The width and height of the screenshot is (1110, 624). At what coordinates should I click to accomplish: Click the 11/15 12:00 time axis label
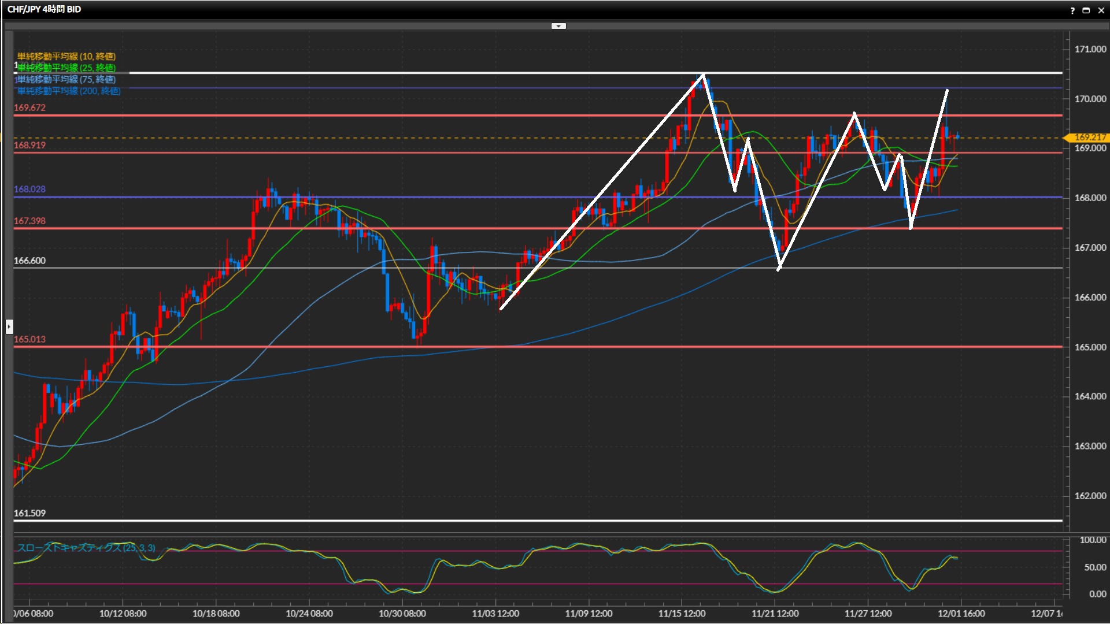click(x=682, y=614)
